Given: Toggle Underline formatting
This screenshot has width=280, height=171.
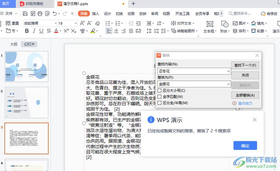Looking at the screenshot, I should point(41,31).
